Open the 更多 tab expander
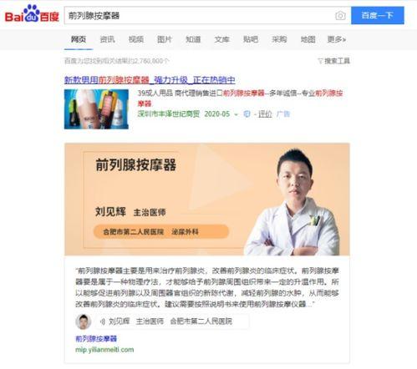The image size is (417, 369). click(x=337, y=39)
